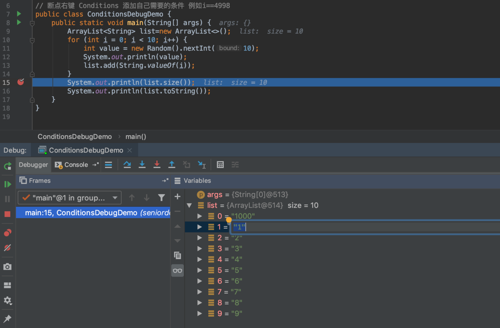Toggle the breakpoint on line 15
The width and height of the screenshot is (500, 328).
click(21, 82)
